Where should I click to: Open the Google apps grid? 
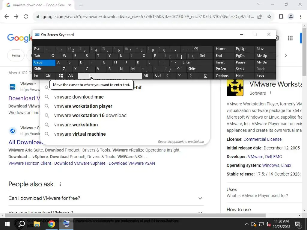click(x=290, y=38)
